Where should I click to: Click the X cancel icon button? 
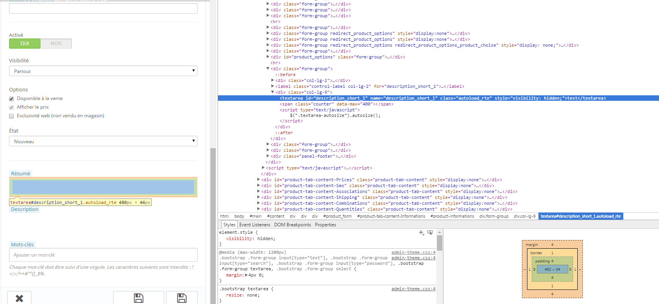(19, 298)
